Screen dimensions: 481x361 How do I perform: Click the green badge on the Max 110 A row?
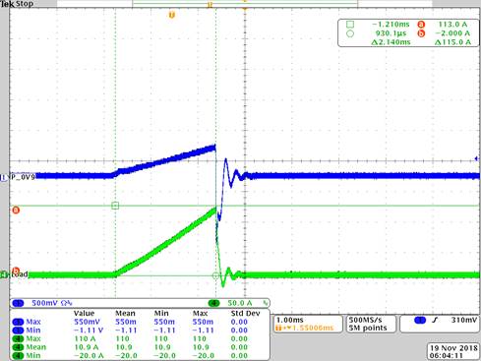pyautogui.click(x=18, y=338)
